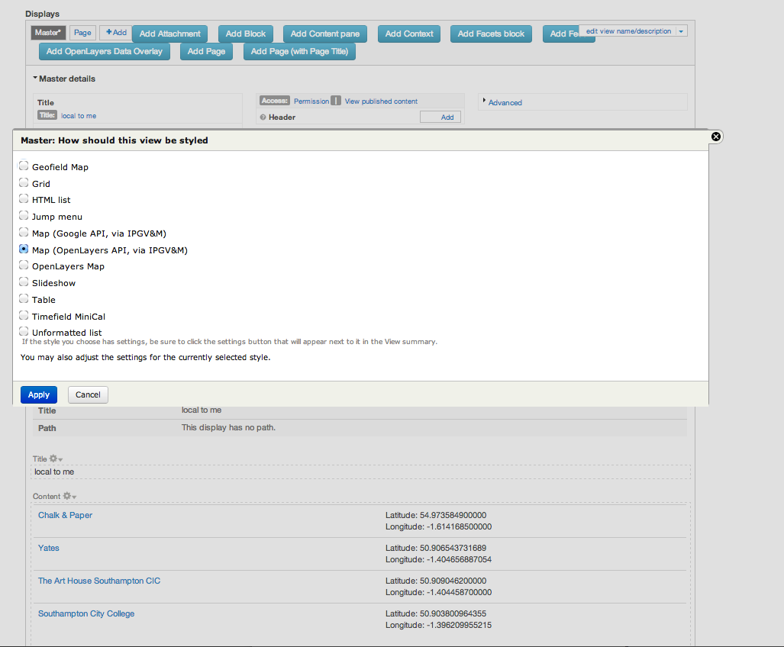784x647 pixels.
Task: Select Timefield MiniCal style
Action: click(x=24, y=315)
